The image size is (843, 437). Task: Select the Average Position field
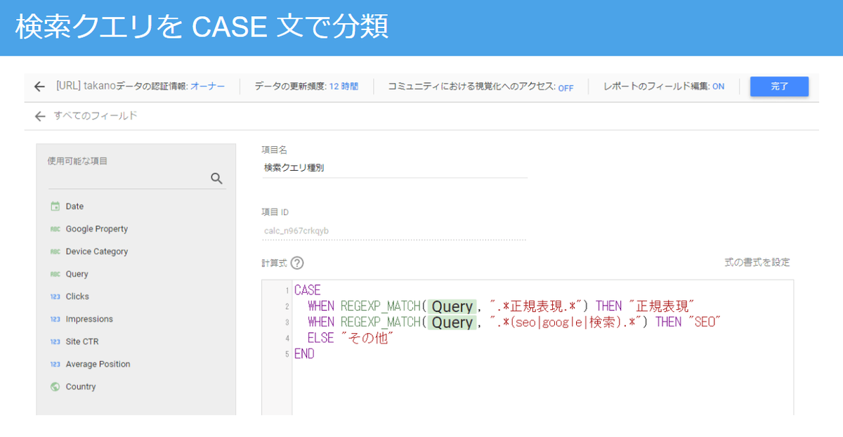[98, 364]
